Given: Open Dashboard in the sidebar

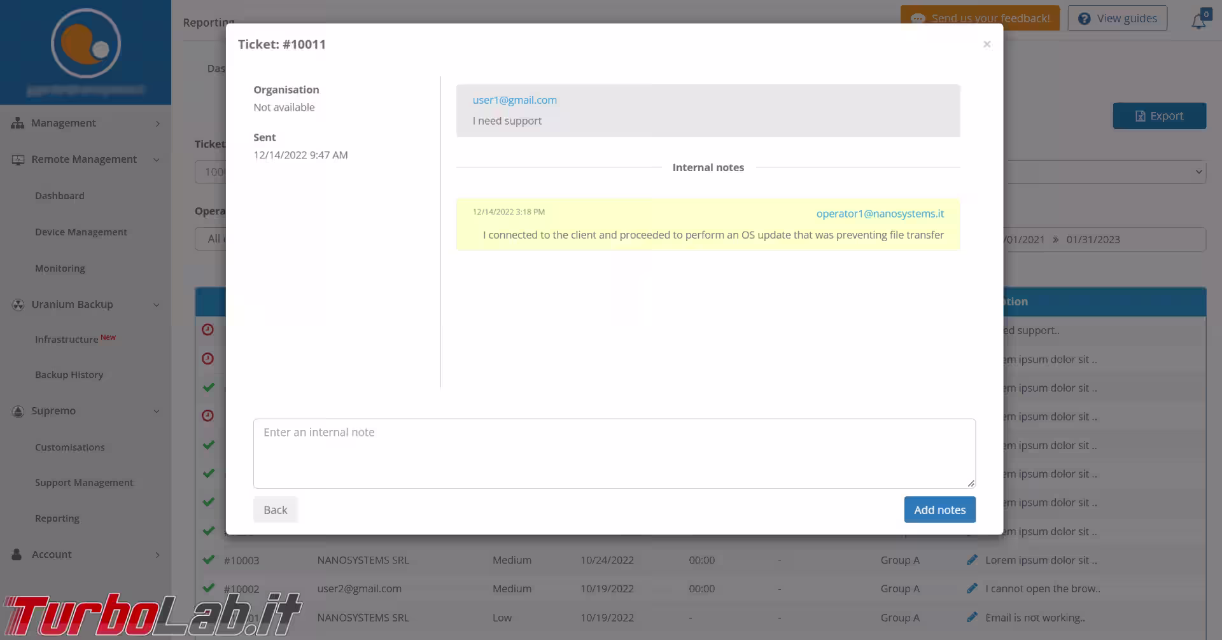Looking at the screenshot, I should pos(60,196).
